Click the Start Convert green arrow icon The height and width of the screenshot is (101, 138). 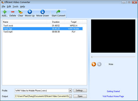58,12
